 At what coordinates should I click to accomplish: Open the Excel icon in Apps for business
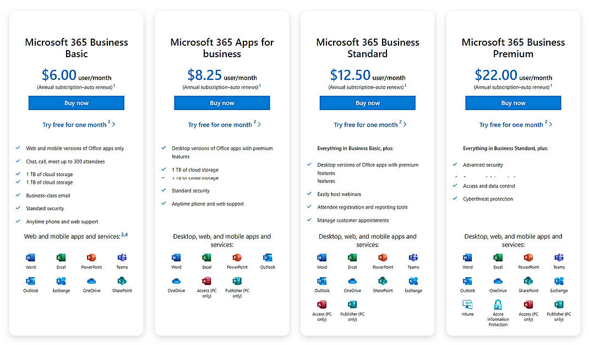pyautogui.click(x=206, y=258)
